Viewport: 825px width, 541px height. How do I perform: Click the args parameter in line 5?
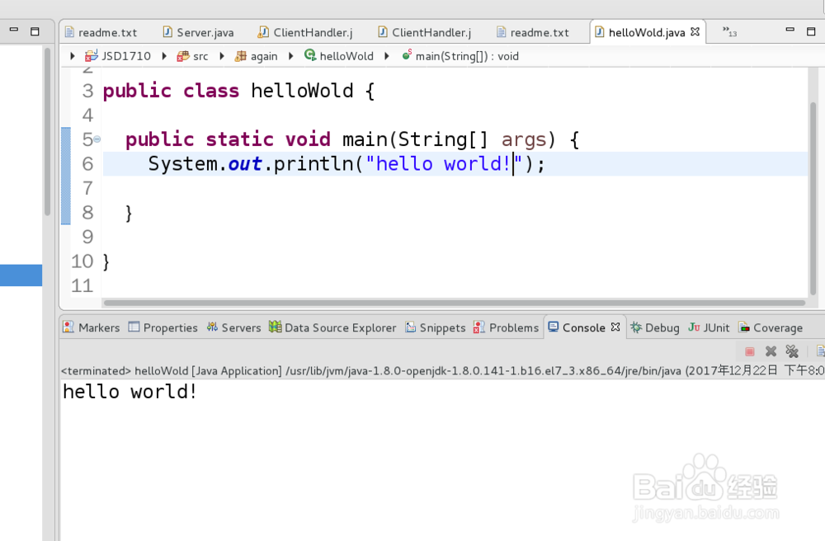point(524,140)
